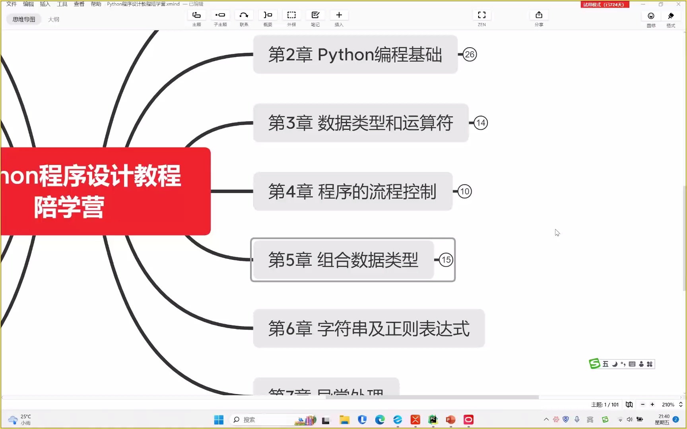
Task: Click the trial mode (试用模式) button
Action: click(x=604, y=4)
